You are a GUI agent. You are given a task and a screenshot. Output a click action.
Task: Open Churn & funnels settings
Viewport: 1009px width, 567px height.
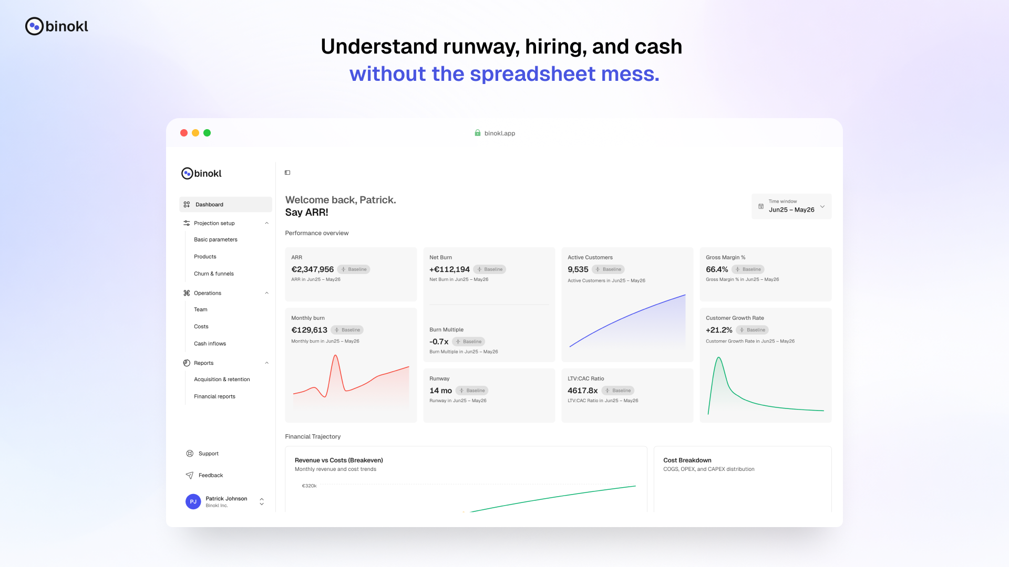[x=213, y=274]
